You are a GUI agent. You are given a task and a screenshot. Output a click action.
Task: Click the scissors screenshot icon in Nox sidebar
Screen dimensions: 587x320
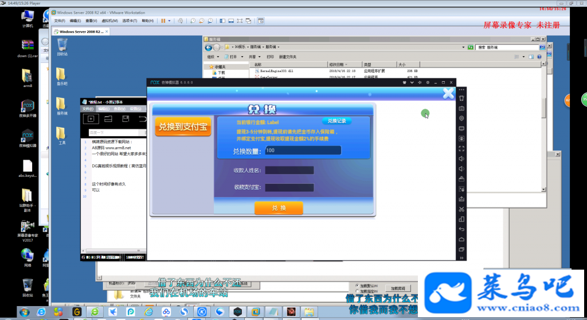(x=461, y=210)
